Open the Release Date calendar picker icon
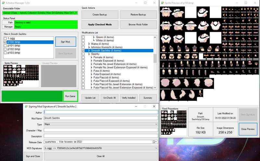Screen dimensions: 260x161 [x=154, y=142]
